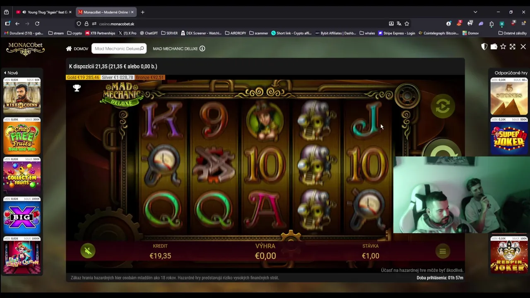Open Doručené (510) Gmail bookmark
The image size is (530, 298).
click(24, 33)
